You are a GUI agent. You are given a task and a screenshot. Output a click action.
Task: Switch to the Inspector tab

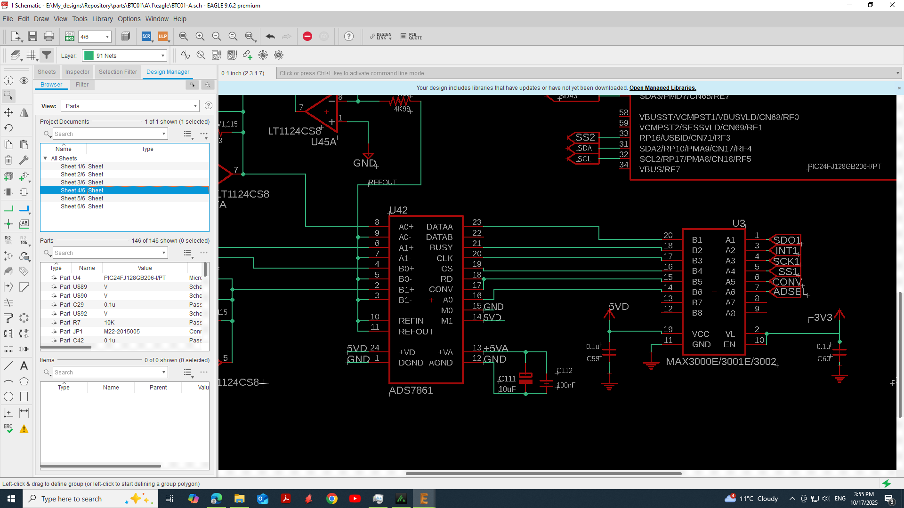point(77,72)
